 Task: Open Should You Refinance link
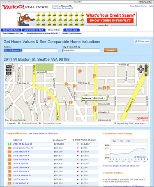(x=72, y=33)
